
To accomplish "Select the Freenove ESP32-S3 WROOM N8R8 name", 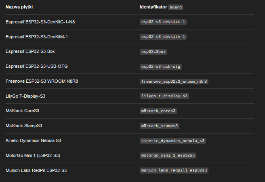I will (x=42, y=81).
